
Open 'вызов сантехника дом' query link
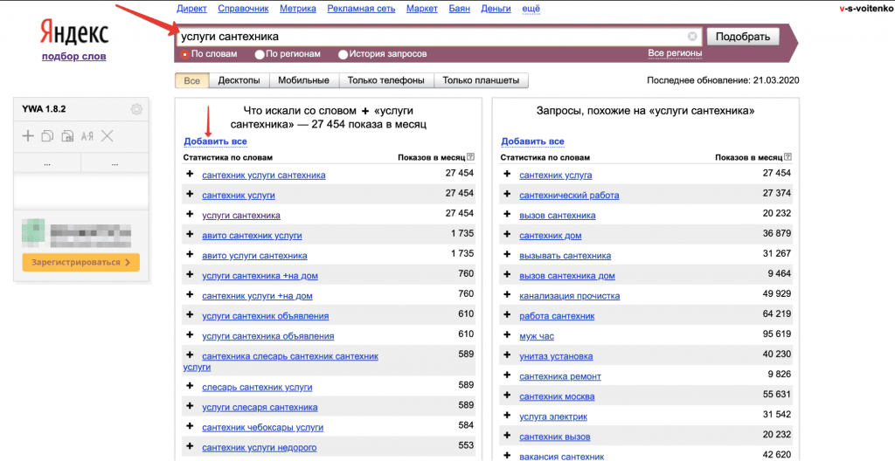pos(567,276)
